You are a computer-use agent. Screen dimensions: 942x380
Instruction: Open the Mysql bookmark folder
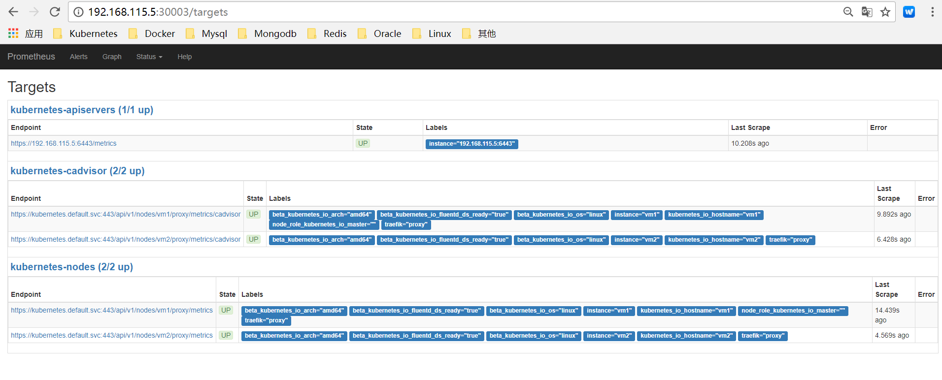[206, 33]
